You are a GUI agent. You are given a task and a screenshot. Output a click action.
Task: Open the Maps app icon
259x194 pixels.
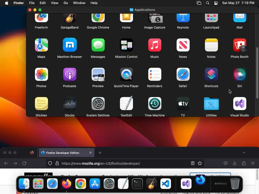[41, 45]
